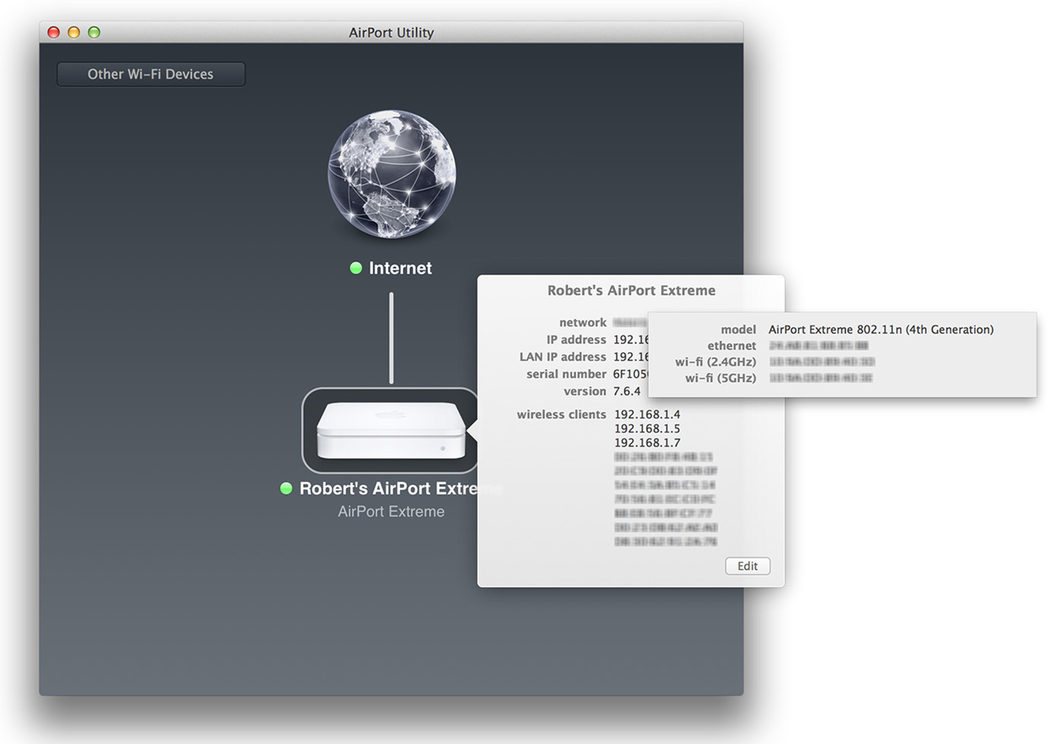Click green status dot beside Robert's AirPort Extreme
Screen dimensions: 1061x744
click(x=286, y=488)
